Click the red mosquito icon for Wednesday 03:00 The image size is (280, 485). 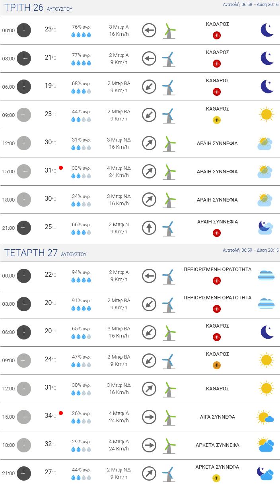click(217, 309)
